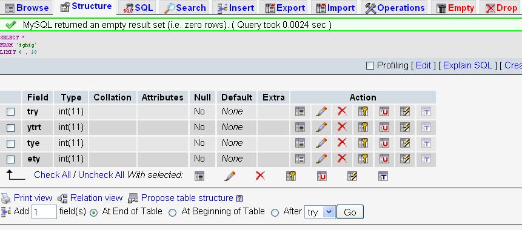Add index to ety field
The width and height of the screenshot is (522, 230).
coord(405,159)
